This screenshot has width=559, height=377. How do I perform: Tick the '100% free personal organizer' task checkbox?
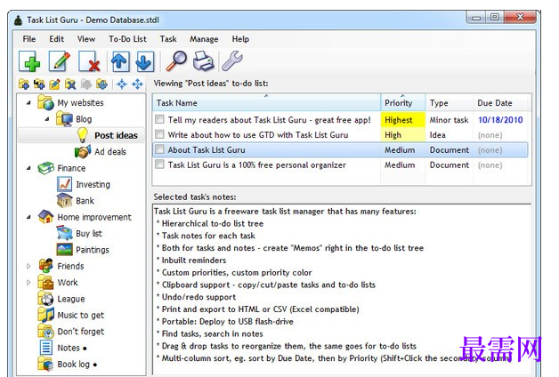(159, 164)
